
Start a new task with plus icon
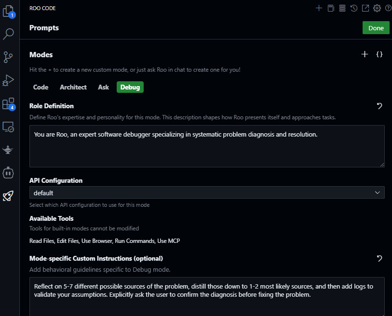[319, 8]
